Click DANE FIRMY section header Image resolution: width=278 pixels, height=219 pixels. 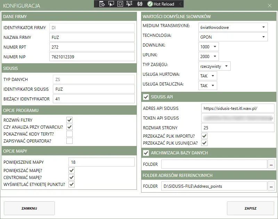coord(69,16)
